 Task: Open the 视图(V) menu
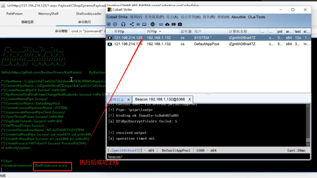136,17
